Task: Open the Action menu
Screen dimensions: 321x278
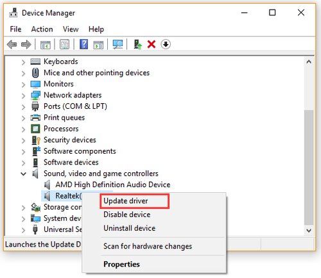Action: click(x=42, y=29)
